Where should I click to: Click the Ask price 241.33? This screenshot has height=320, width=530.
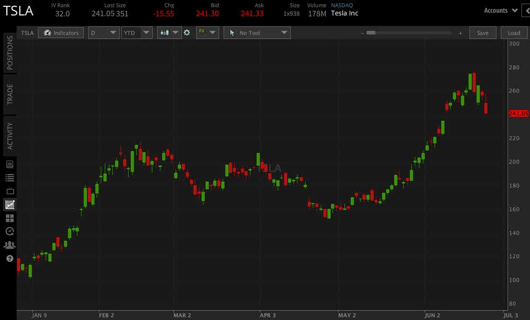252,14
